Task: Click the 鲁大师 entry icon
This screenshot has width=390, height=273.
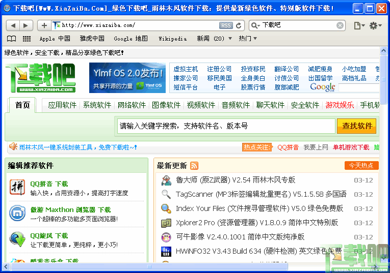Action: (x=166, y=180)
